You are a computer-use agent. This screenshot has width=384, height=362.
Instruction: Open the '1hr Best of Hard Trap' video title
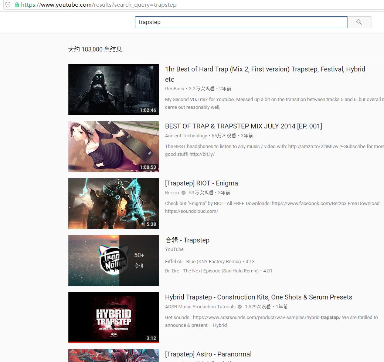[265, 69]
